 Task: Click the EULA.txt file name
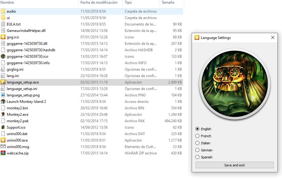point(14,24)
